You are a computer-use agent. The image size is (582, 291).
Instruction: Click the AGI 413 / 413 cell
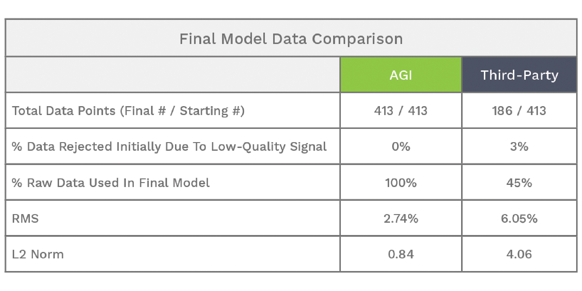[401, 110]
